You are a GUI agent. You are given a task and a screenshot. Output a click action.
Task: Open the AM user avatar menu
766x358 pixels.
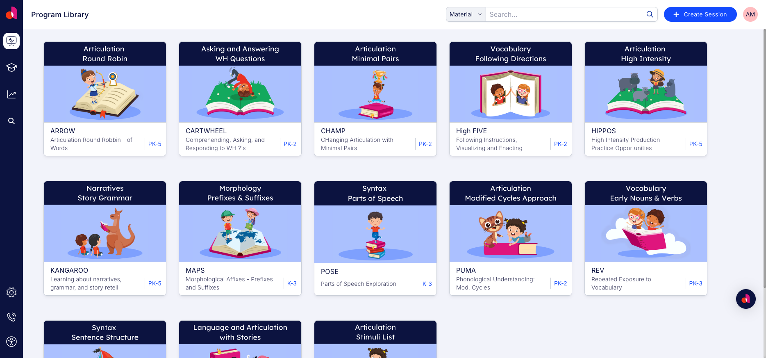click(x=750, y=14)
